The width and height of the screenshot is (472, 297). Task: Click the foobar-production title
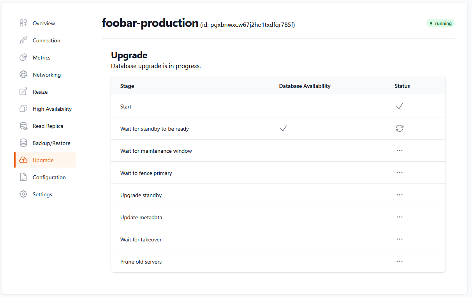(150, 23)
